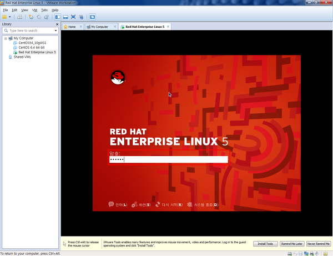Click the hard disk status icon
This screenshot has height=256, width=333.
(x=290, y=254)
